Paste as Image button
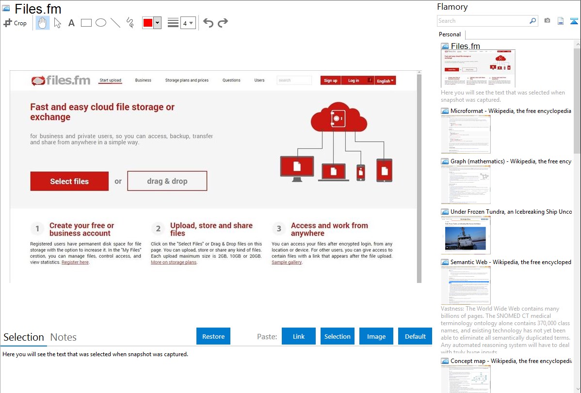This screenshot has height=393, width=581. [x=376, y=336]
